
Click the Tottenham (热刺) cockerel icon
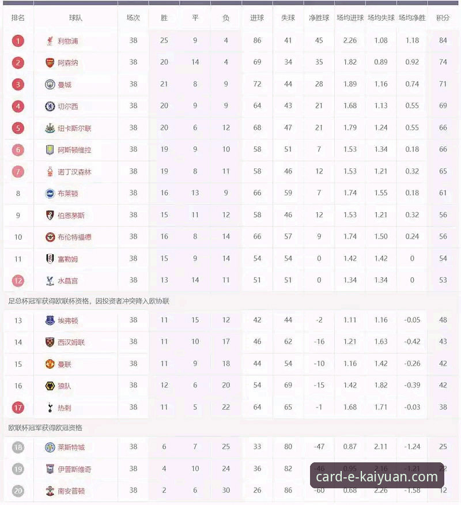click(50, 408)
